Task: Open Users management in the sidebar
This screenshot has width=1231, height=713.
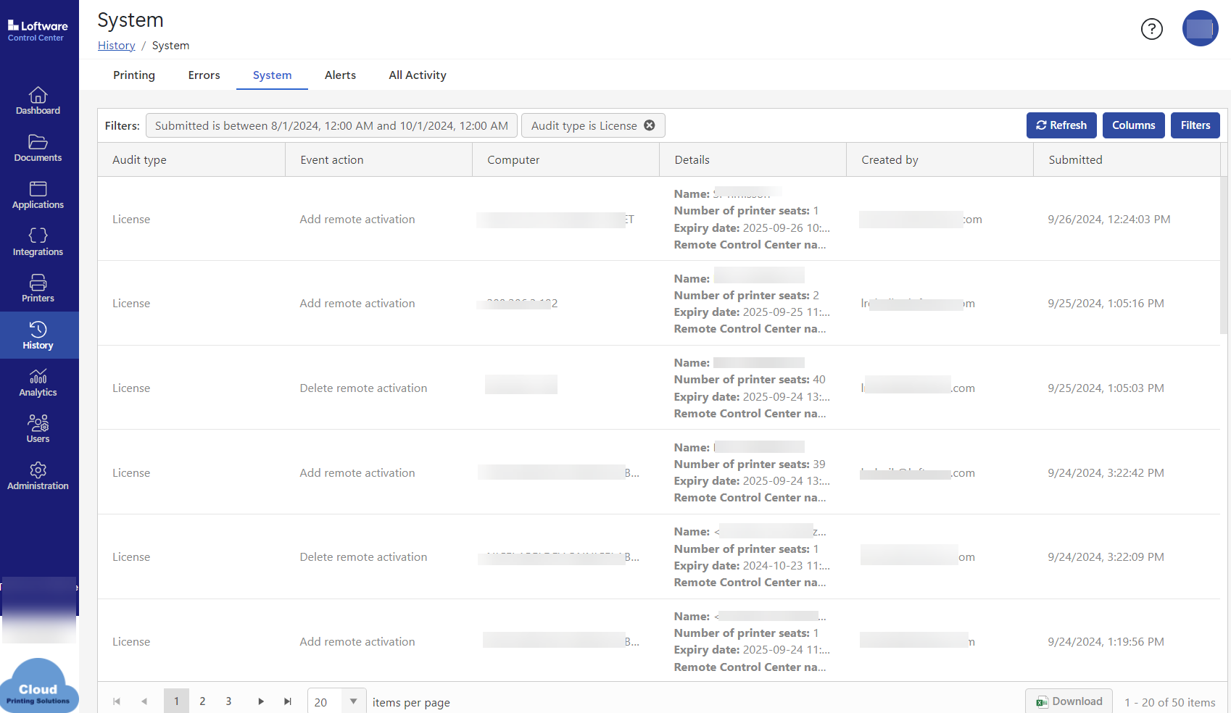Action: pyautogui.click(x=38, y=430)
